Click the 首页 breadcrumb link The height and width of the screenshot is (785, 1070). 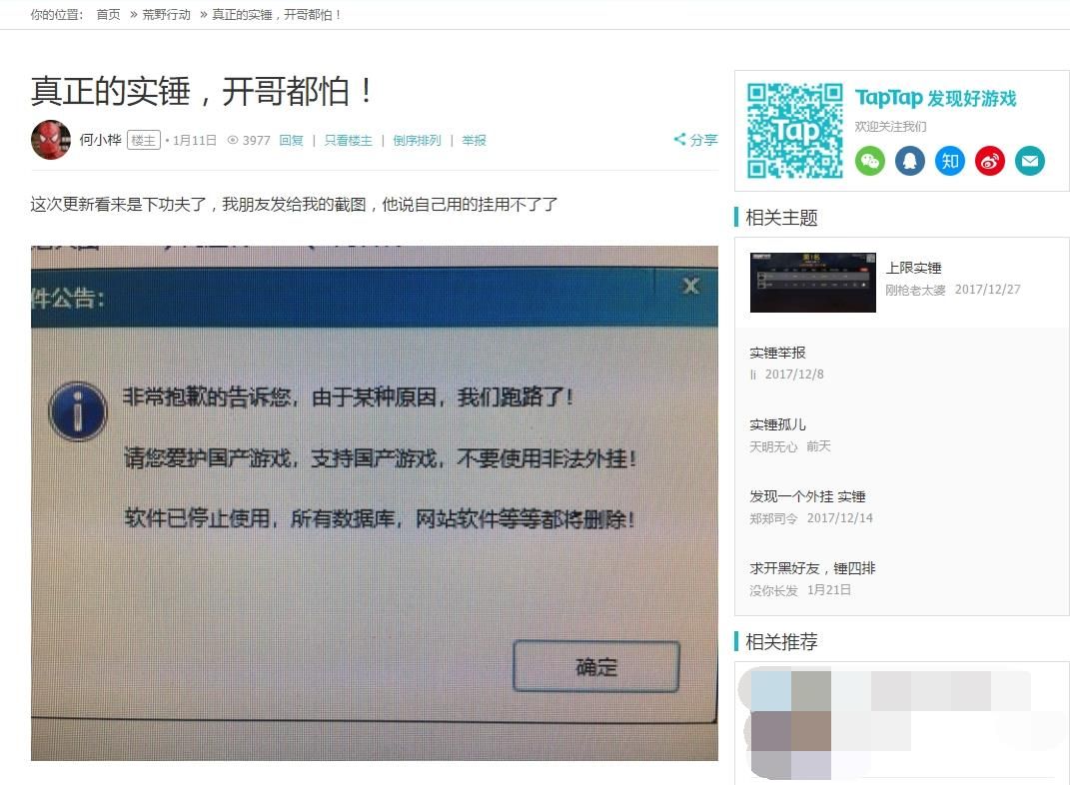(108, 14)
